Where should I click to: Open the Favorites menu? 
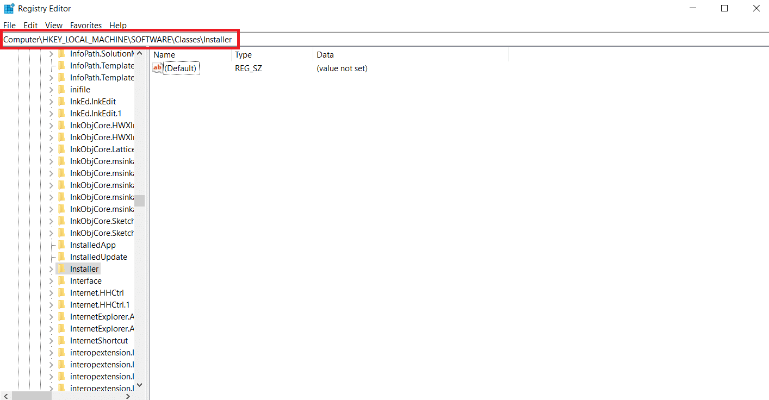86,25
